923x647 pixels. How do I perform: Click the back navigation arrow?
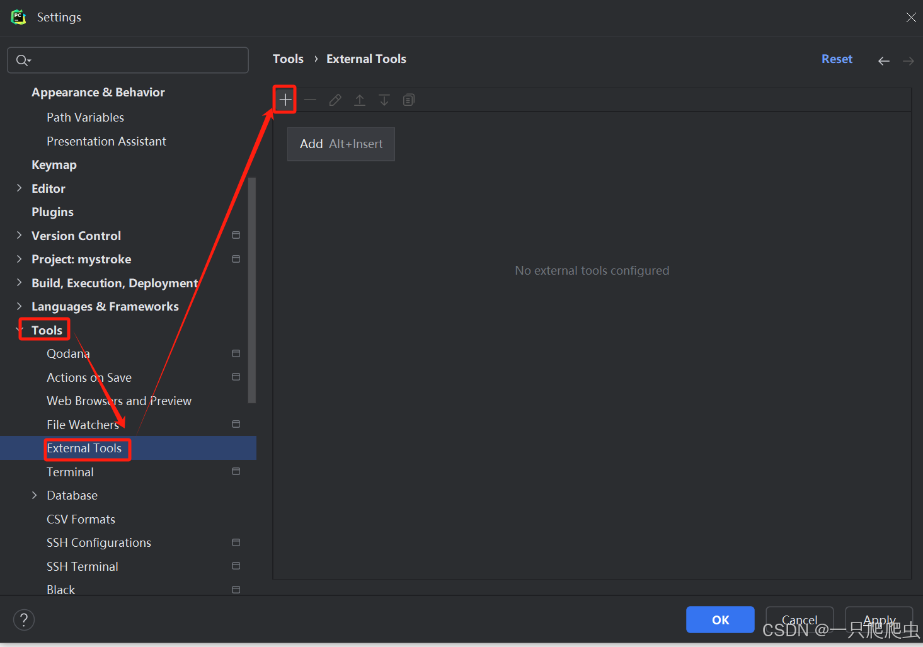point(884,60)
